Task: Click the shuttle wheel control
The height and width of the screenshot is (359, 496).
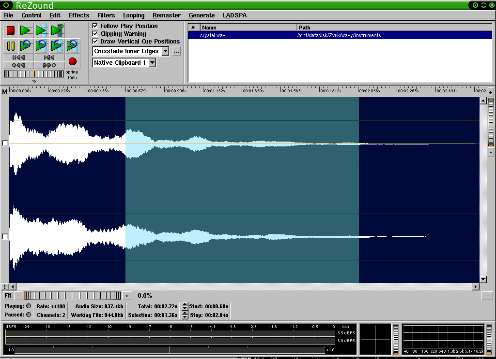Action: coord(34,74)
